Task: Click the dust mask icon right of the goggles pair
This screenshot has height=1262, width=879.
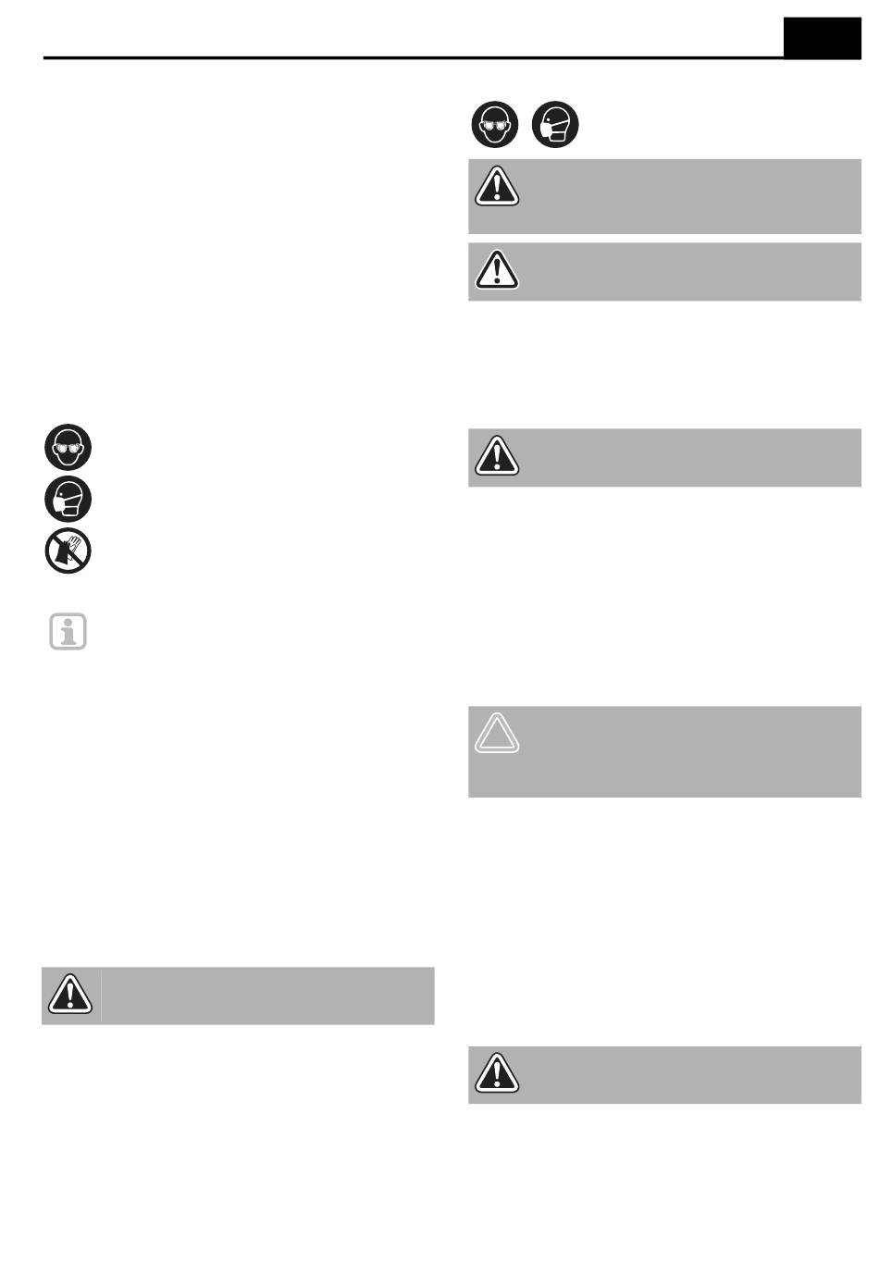Action: 555,125
